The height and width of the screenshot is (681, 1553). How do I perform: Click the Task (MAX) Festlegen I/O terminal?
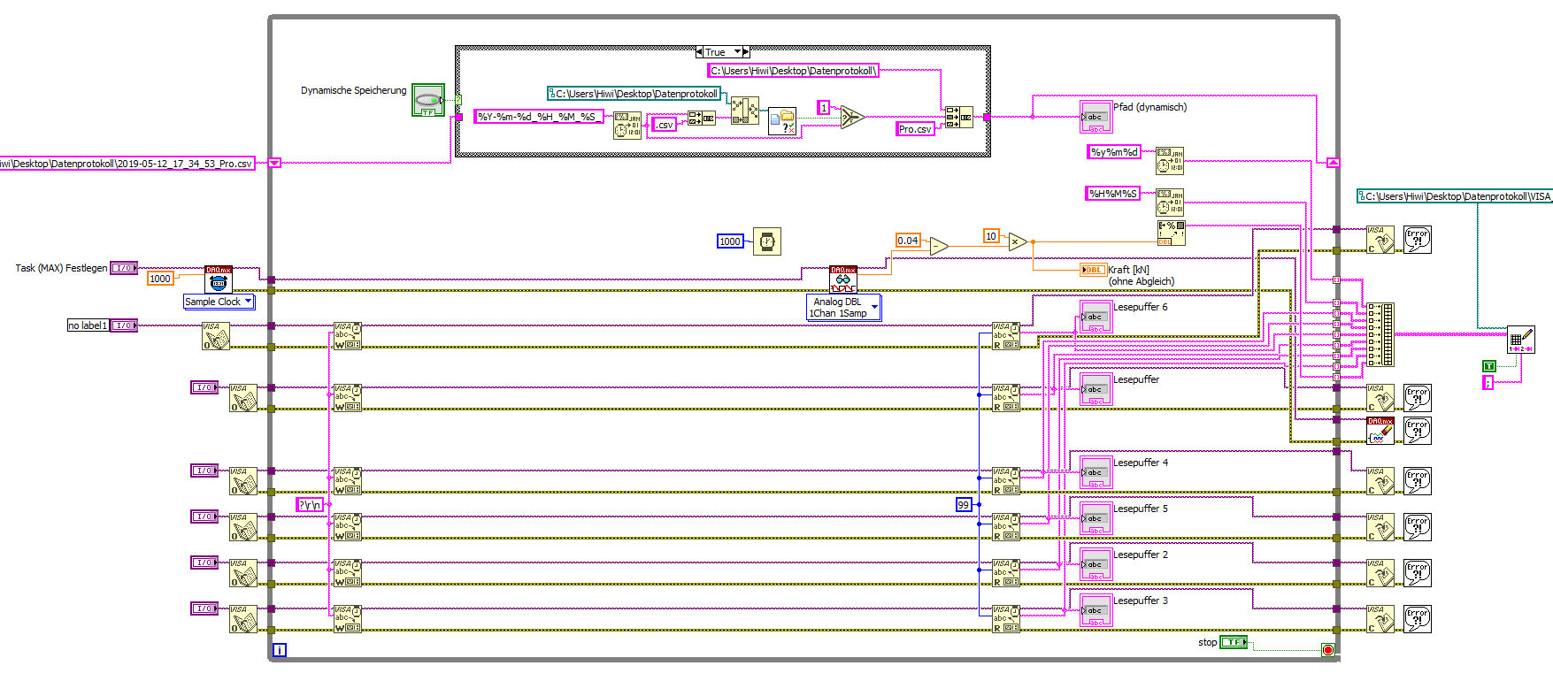(x=124, y=268)
